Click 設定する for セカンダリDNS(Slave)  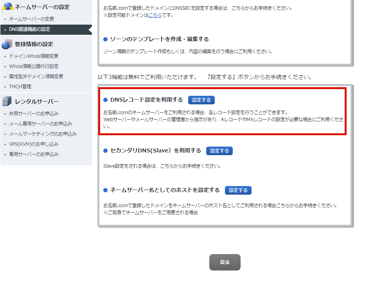(x=219, y=151)
